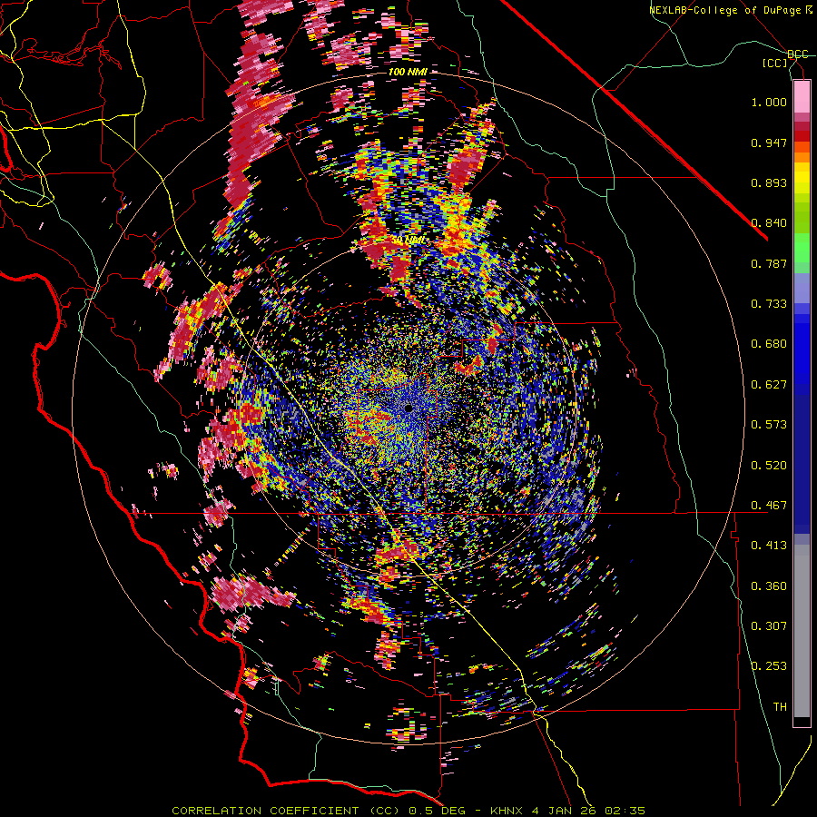Select the 0.307 scale label
This screenshot has width=817, height=817.
pos(769,626)
